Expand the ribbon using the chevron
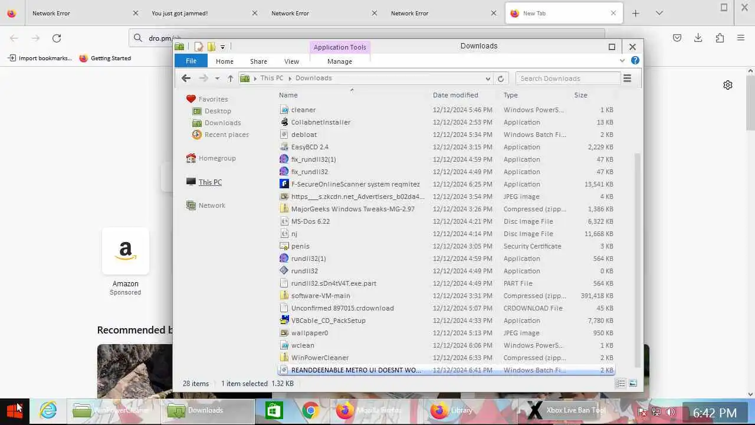Image resolution: width=755 pixels, height=425 pixels. (x=622, y=61)
